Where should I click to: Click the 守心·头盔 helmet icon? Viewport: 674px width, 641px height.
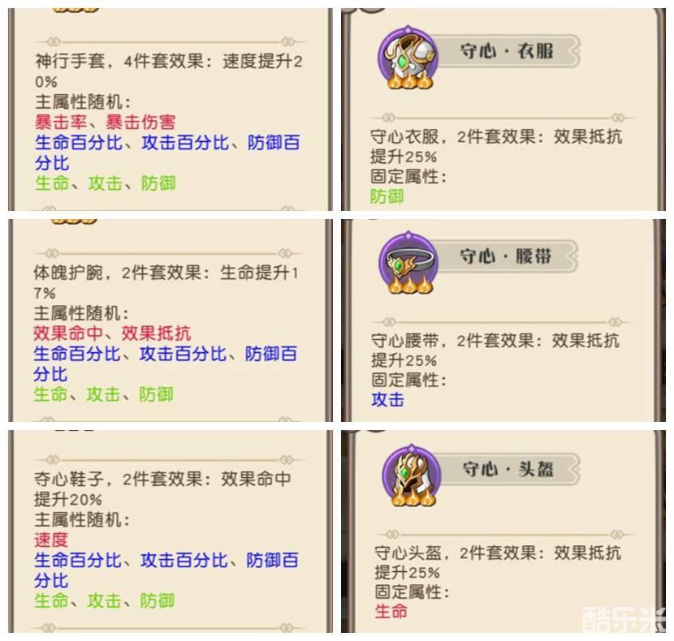[x=412, y=473]
